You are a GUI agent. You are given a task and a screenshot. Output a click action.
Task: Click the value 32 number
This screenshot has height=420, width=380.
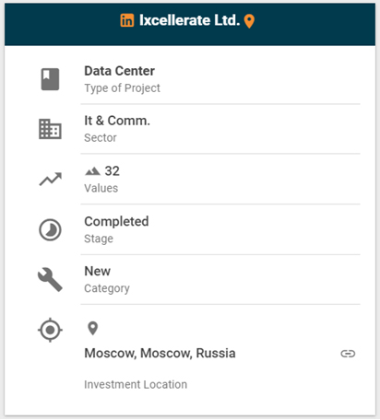click(113, 171)
